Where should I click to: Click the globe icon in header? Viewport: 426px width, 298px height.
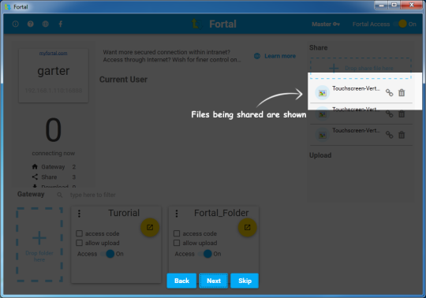pos(46,24)
